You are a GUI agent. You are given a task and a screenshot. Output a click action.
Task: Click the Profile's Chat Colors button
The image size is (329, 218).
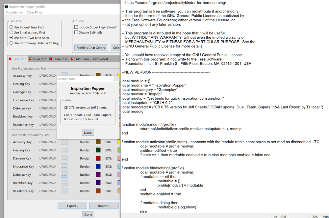click(90, 48)
